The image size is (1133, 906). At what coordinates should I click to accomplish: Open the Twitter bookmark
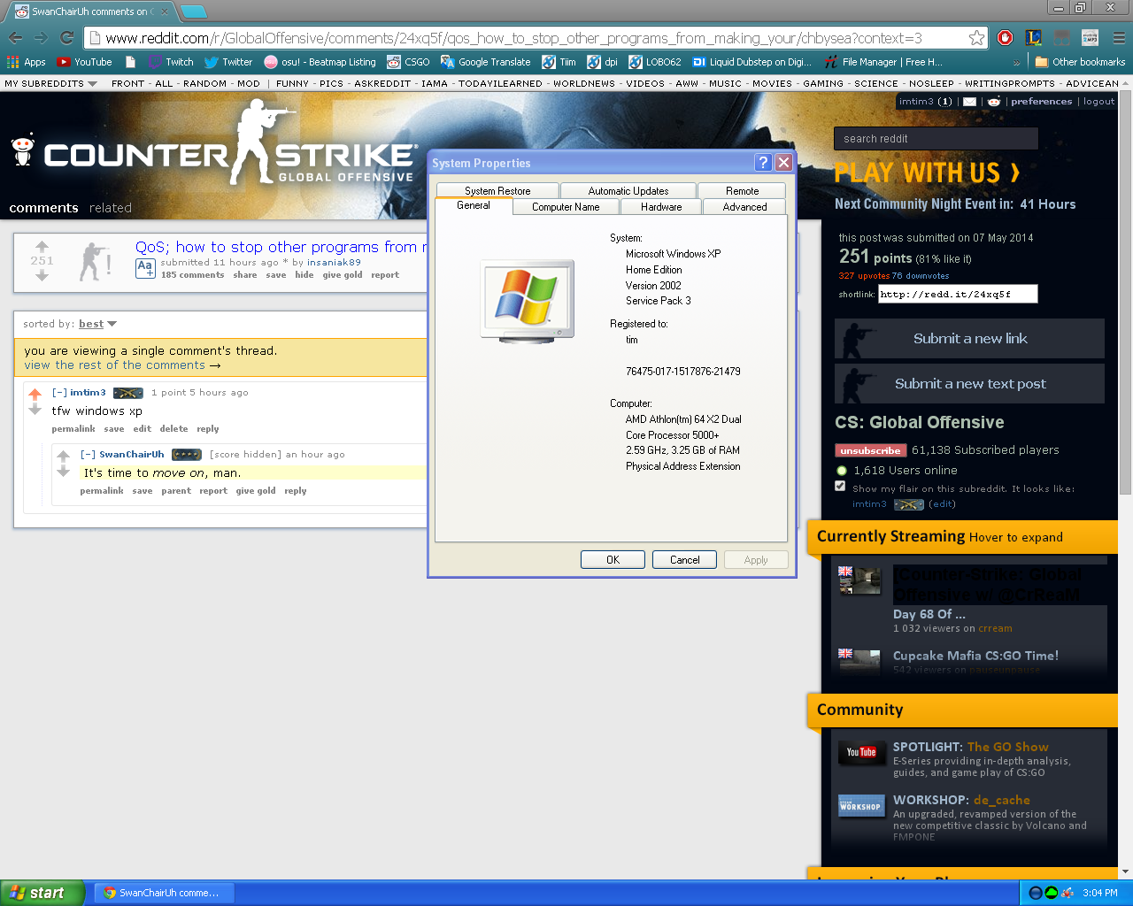(x=228, y=62)
